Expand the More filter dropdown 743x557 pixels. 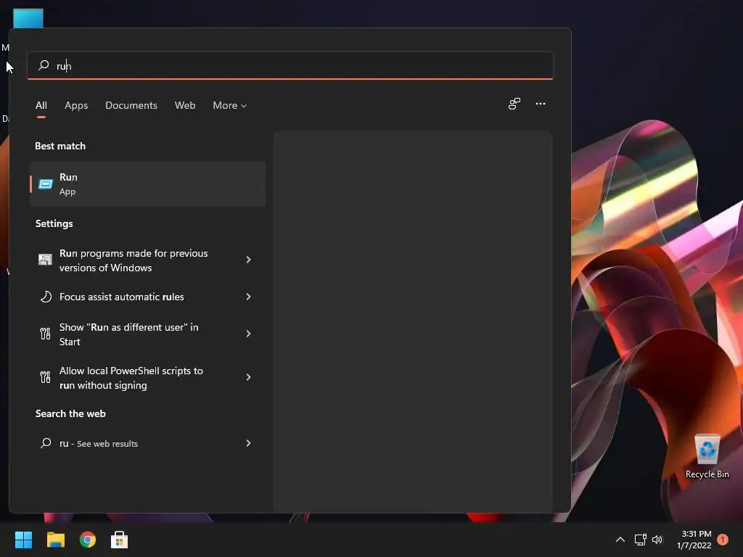[230, 106]
